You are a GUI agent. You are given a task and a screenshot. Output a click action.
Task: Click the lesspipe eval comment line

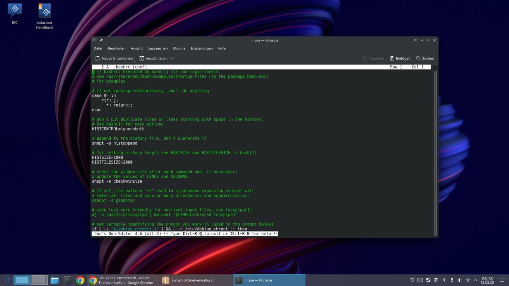(165, 215)
